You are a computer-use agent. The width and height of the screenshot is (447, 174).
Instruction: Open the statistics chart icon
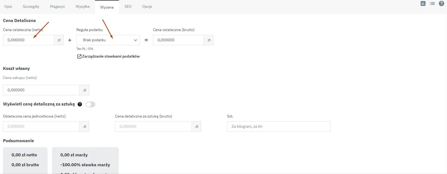[x=423, y=3]
